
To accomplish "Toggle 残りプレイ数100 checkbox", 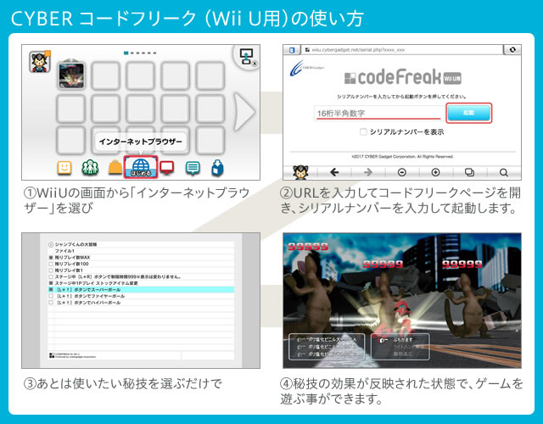I will point(51,264).
